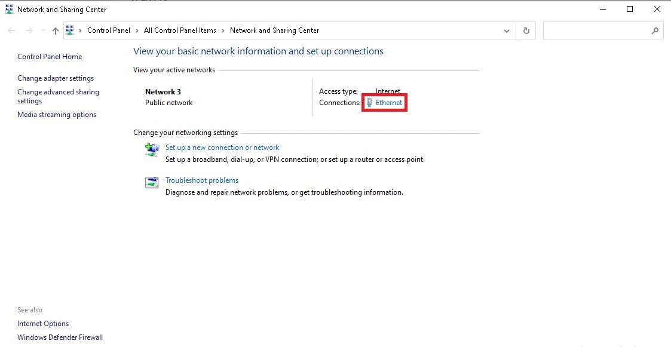Open the Ethernet connection link
The image size is (671, 347).
click(388, 103)
